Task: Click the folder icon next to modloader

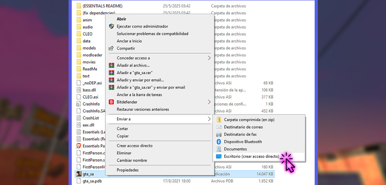Action: point(78,55)
